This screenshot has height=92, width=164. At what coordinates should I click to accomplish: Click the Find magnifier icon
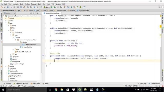pyautogui.click(x=28, y=7)
